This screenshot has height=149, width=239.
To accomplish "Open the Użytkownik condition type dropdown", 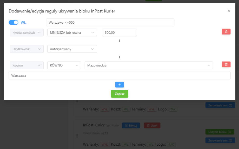I will point(26,49).
